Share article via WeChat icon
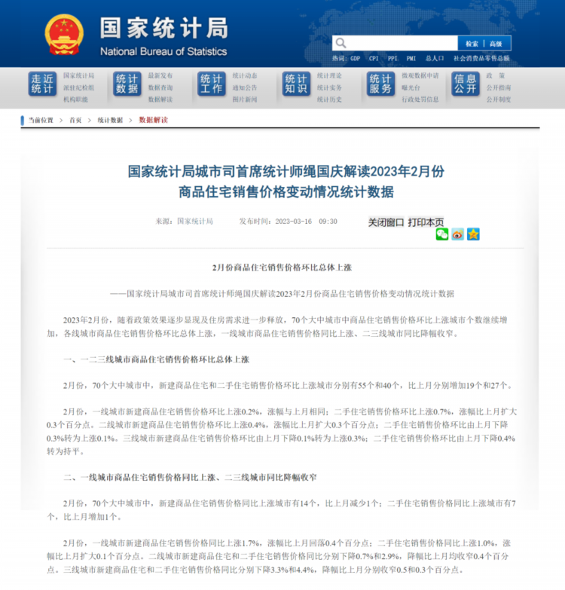Screen dimensions: 565x590 [x=442, y=234]
